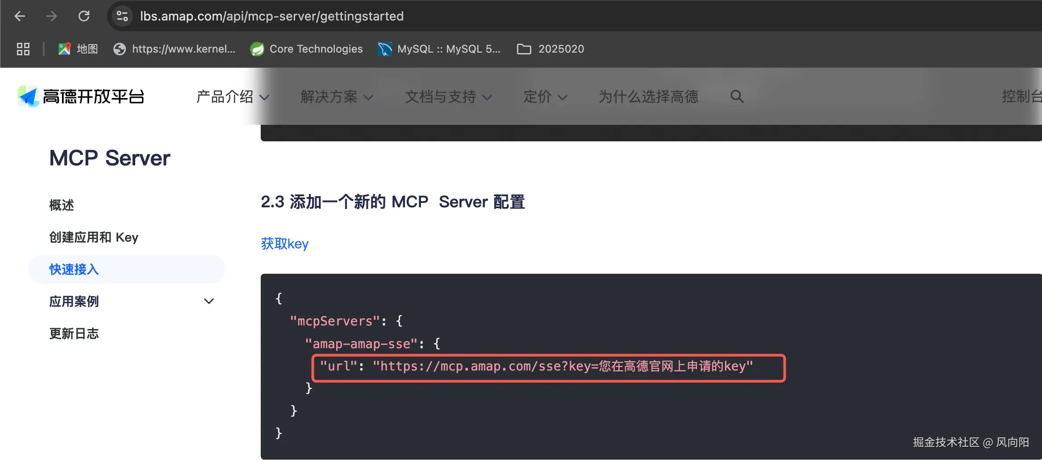
Task: Open the apps grid in bookmarks bar
Action: pyautogui.click(x=23, y=49)
